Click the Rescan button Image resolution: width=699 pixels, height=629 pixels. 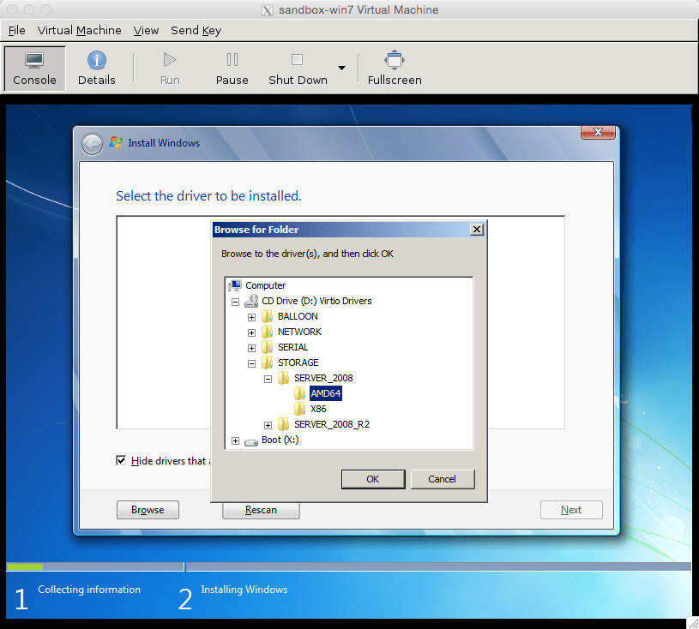(261, 510)
